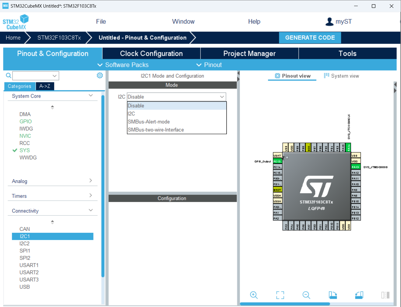Image resolution: width=401 pixels, height=307 pixels.
Task: Collapse the System Core category
Action: tap(90, 96)
